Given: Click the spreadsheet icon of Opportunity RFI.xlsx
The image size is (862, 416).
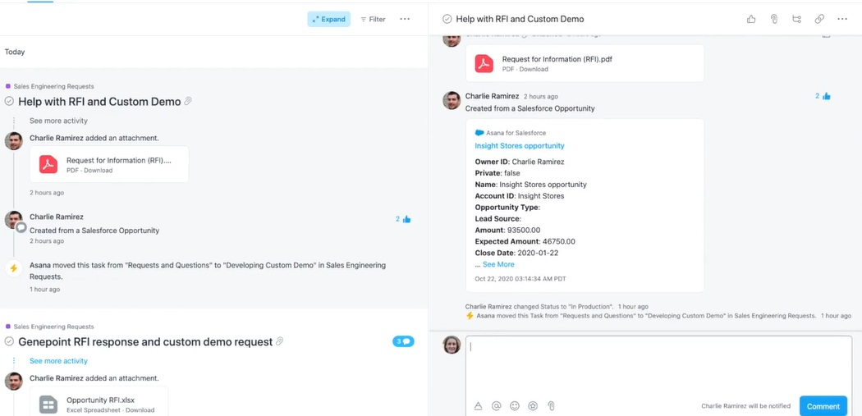Looking at the screenshot, I should pyautogui.click(x=48, y=405).
